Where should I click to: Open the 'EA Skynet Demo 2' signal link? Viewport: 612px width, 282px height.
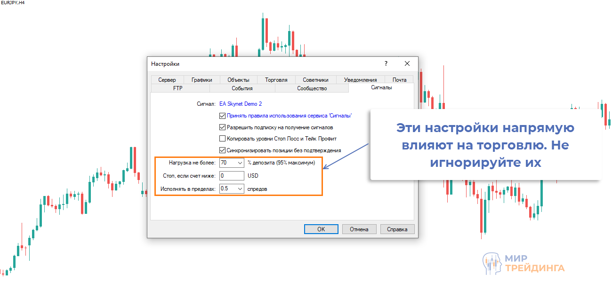pos(241,103)
